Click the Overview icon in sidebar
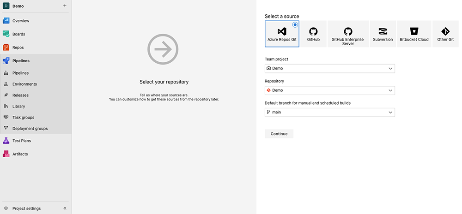462x214 pixels. tap(6, 21)
